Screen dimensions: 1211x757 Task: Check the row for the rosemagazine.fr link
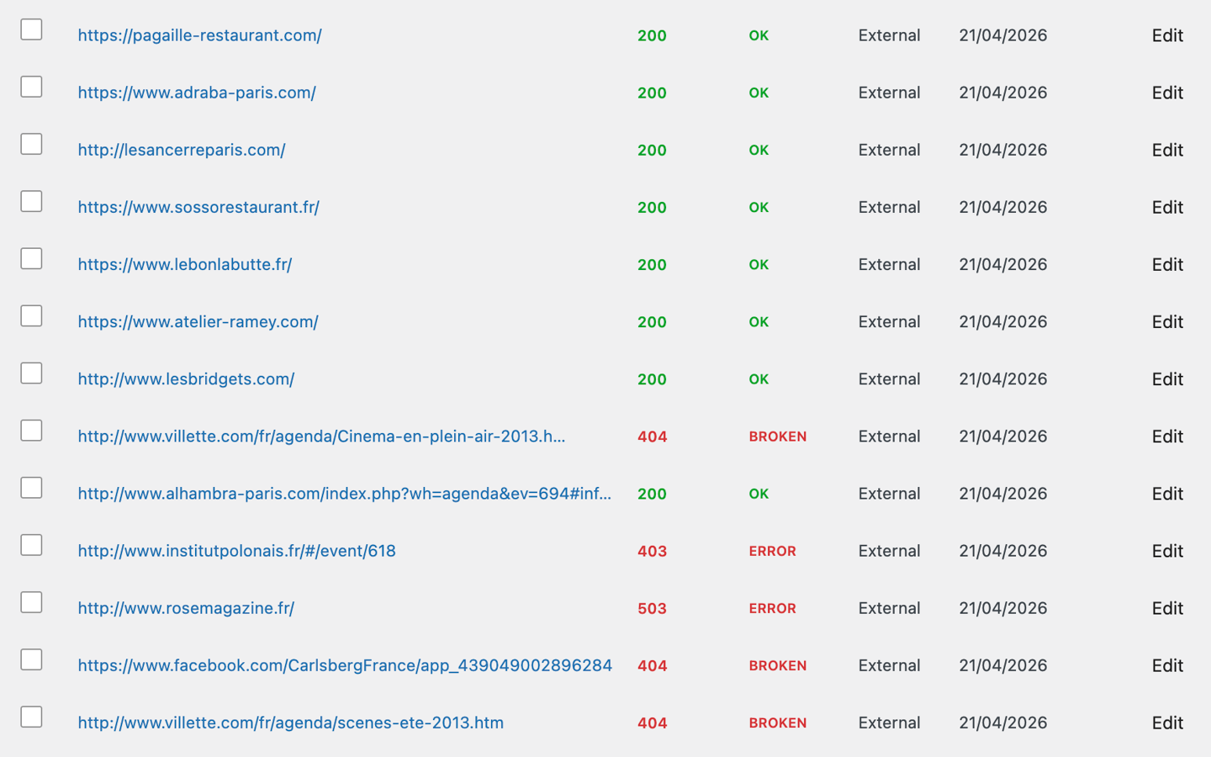tap(30, 602)
